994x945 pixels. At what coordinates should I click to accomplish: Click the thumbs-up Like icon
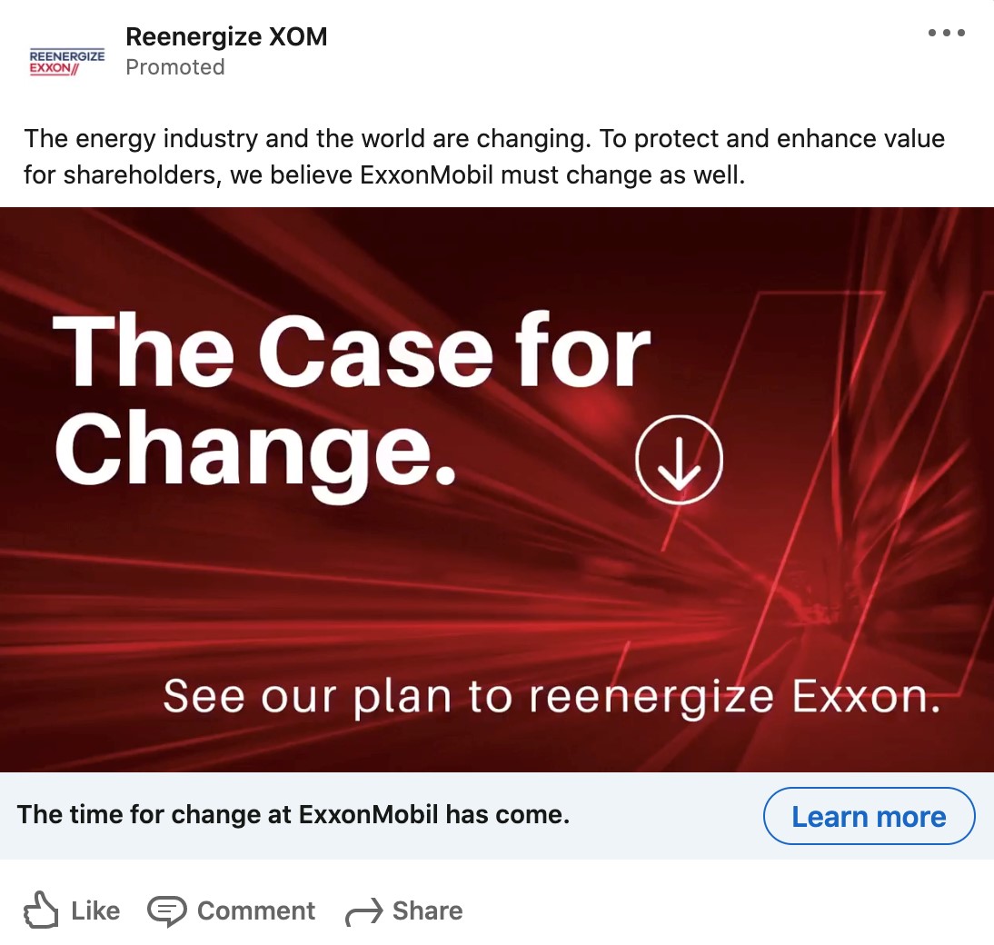click(x=41, y=910)
